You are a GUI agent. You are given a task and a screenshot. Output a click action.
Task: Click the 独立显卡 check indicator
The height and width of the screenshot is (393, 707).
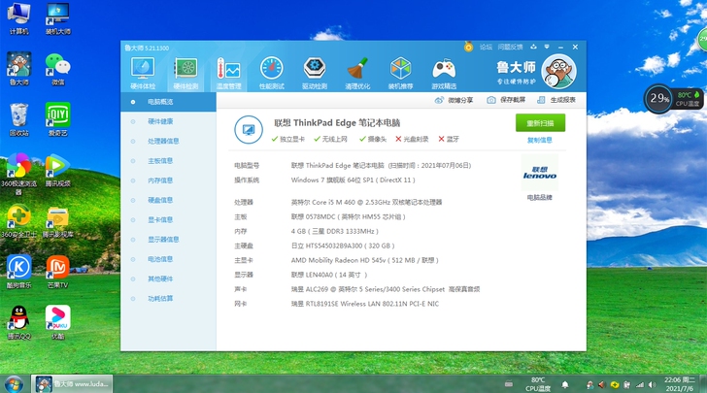tap(287, 140)
